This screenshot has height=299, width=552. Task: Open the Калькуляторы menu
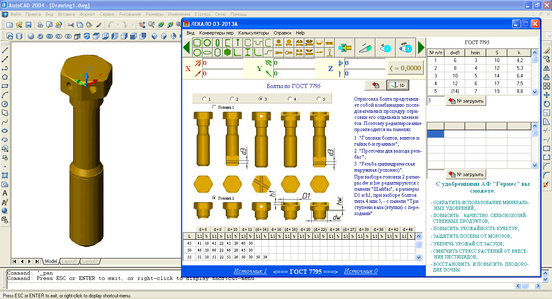pos(254,33)
